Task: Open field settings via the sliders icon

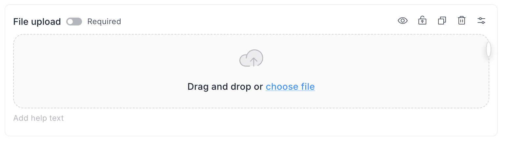Action: pyautogui.click(x=481, y=21)
